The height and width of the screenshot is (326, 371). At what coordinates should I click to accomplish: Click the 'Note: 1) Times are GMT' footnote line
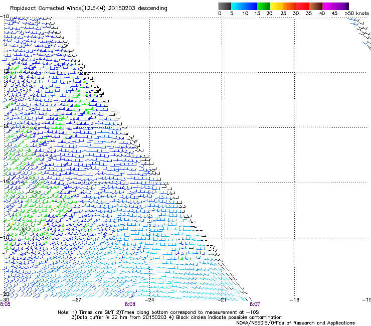158,312
